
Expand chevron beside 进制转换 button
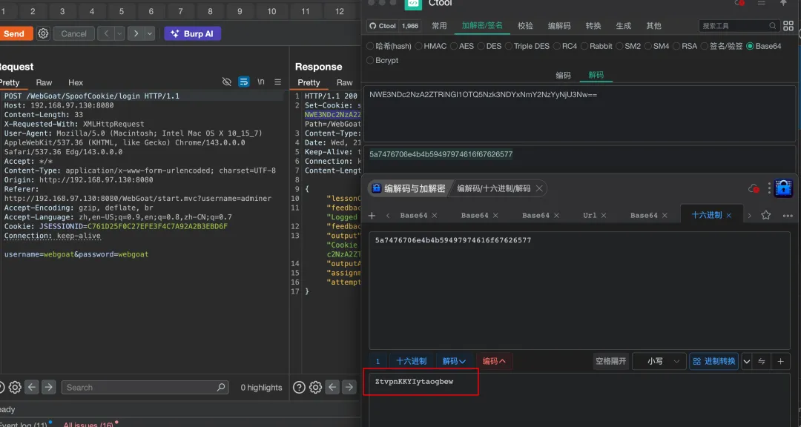point(746,361)
